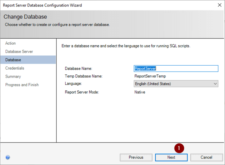Select the Progress and Finish step

click(x=22, y=85)
